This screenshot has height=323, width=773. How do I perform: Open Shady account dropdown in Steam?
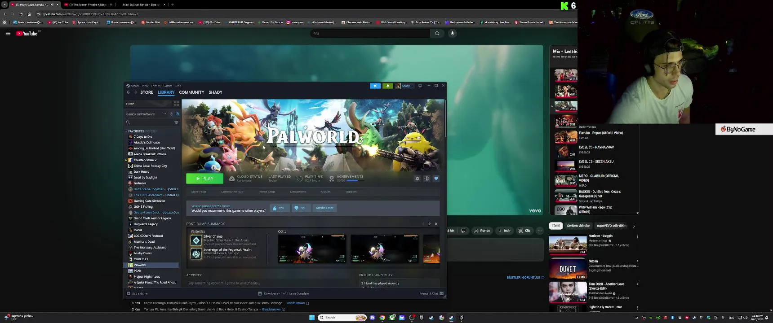point(404,86)
